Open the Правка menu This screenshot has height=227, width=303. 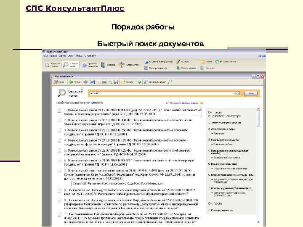[53, 56]
